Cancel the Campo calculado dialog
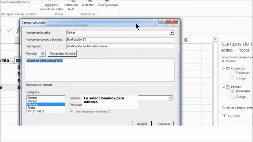 pyautogui.click(x=164, y=124)
